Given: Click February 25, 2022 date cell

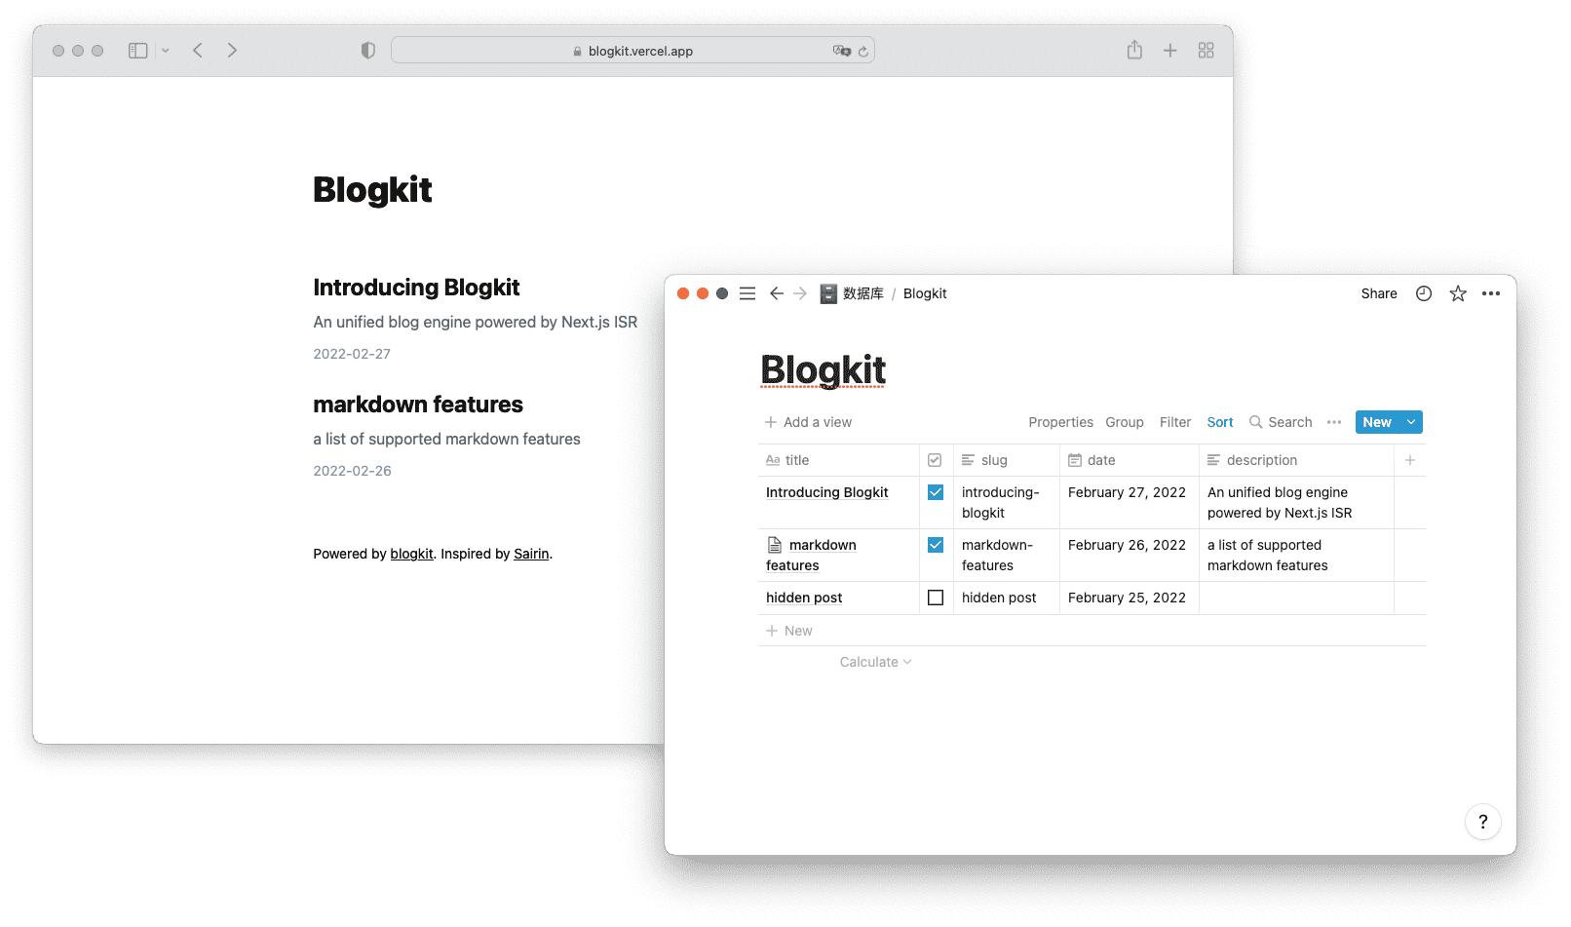Looking at the screenshot, I should click(1129, 598).
